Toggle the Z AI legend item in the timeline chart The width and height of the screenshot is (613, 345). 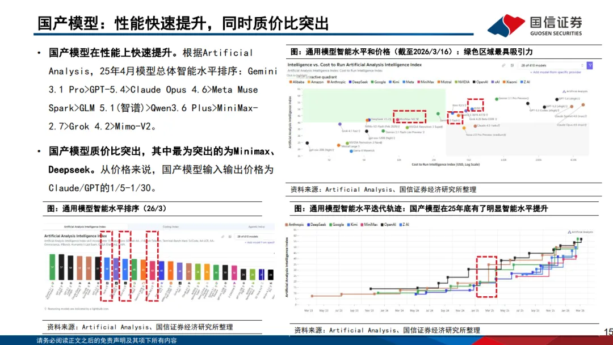pyautogui.click(x=404, y=225)
